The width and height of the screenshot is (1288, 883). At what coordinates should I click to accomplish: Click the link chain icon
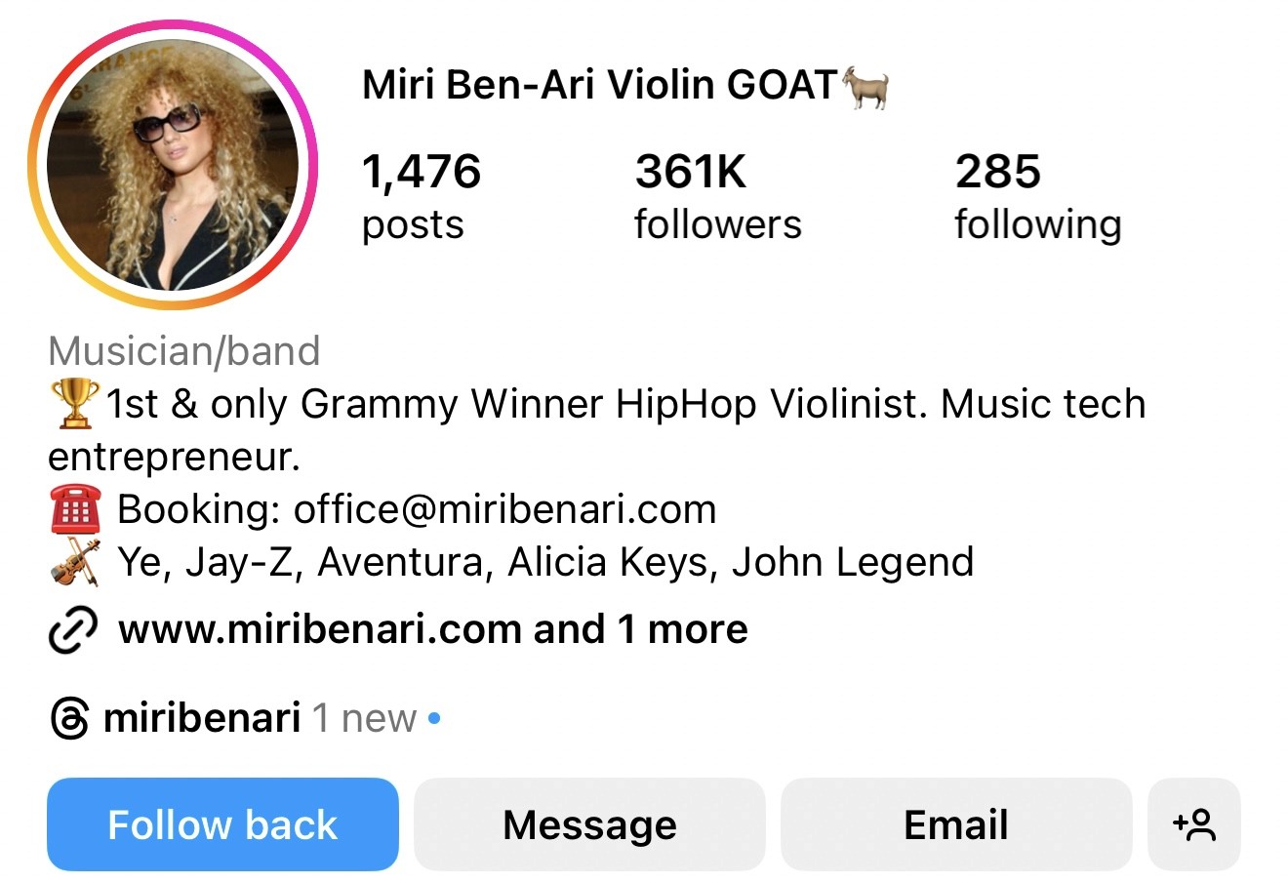coord(73,629)
